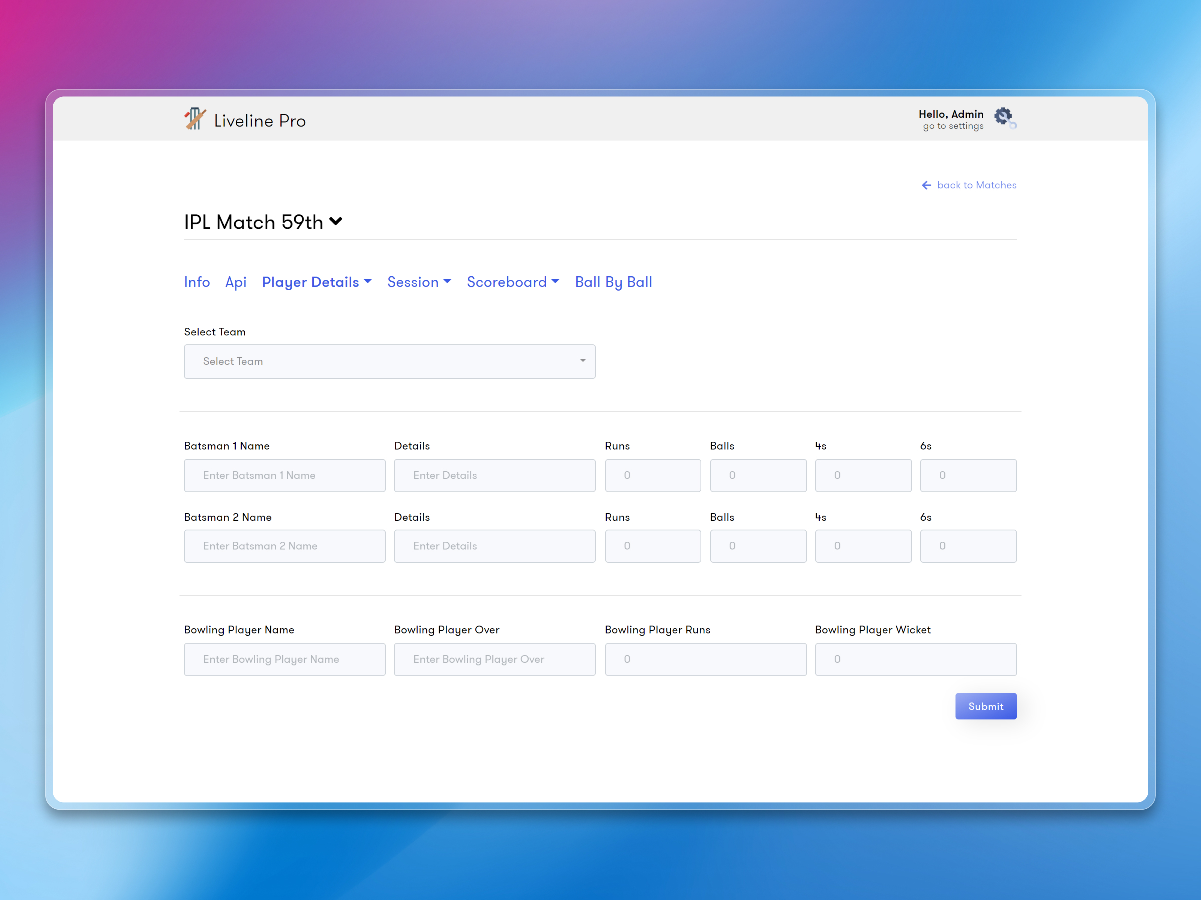Focus the Enter Bowling Player Name field
Image resolution: width=1201 pixels, height=900 pixels.
(285, 659)
